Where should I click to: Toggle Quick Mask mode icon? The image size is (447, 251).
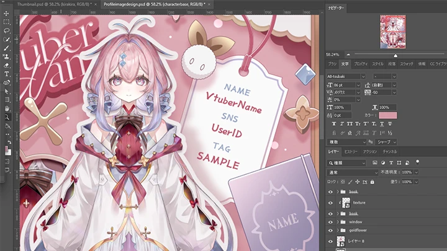7,161
